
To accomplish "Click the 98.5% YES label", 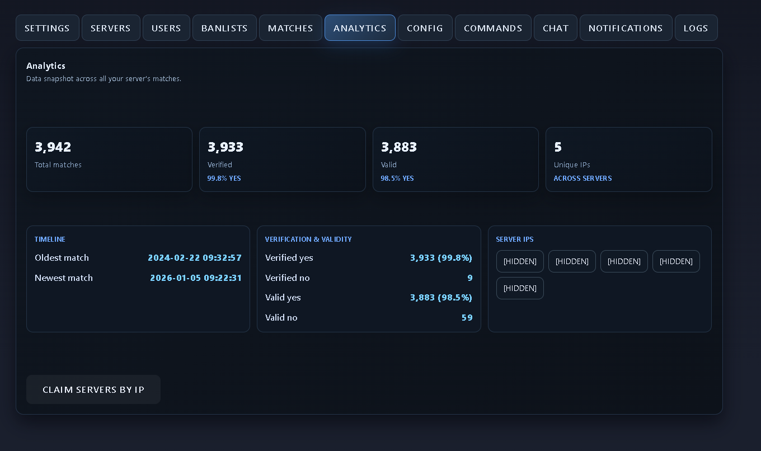I will (x=397, y=178).
